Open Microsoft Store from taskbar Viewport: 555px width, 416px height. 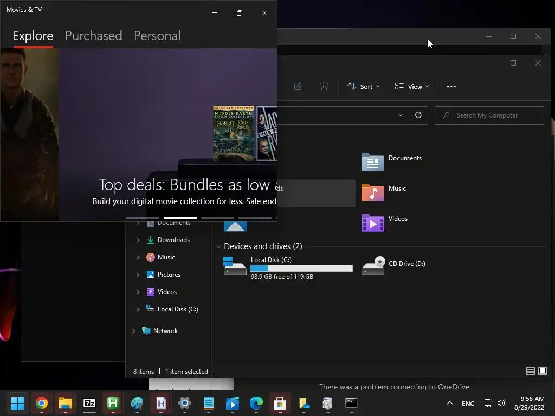280,403
